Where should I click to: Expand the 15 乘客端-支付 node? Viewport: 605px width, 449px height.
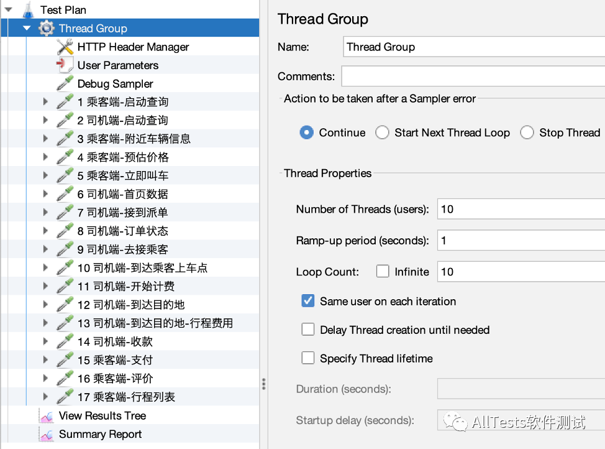click(x=45, y=360)
